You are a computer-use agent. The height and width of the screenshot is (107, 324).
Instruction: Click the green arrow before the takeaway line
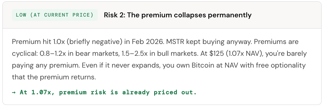click(14, 92)
